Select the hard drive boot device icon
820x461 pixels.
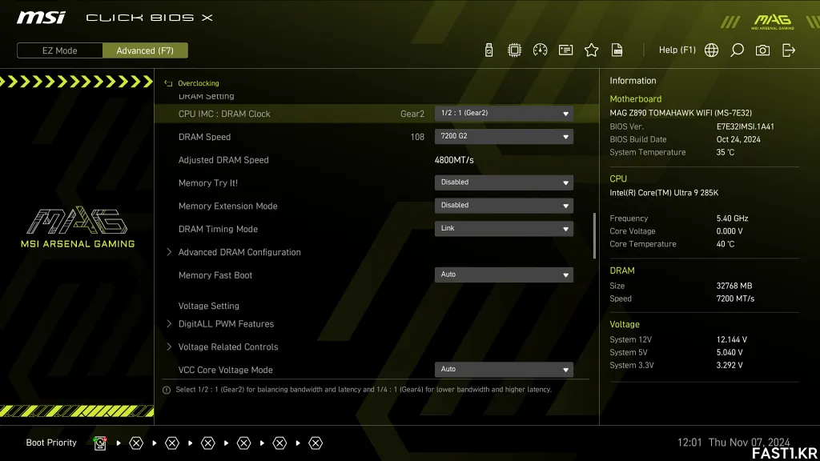[x=100, y=443]
